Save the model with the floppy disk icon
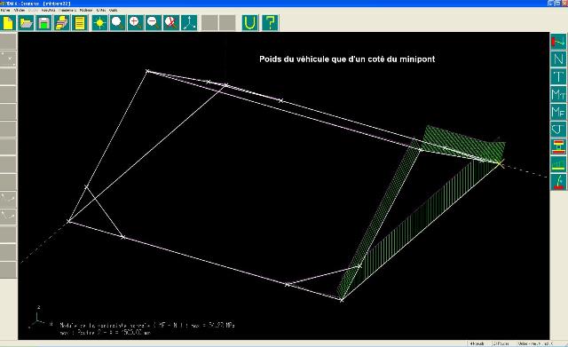The width and height of the screenshot is (568, 347). pos(43,23)
